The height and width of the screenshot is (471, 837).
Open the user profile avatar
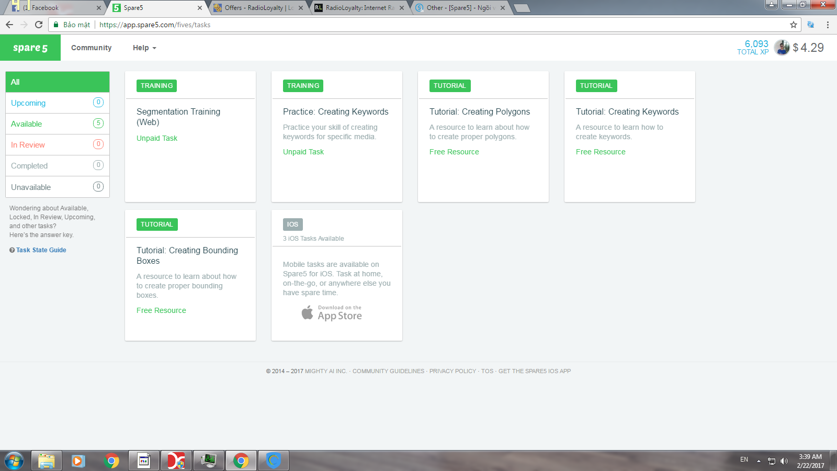point(782,48)
